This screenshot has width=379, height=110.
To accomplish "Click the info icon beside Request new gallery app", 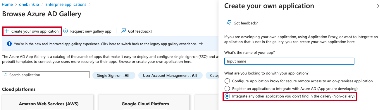I will 66,31.
